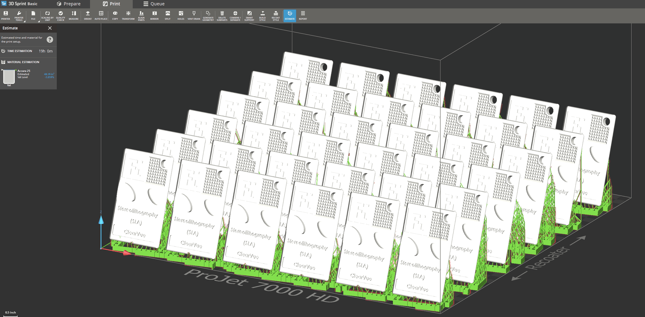645x317 pixels.
Task: Open the Recoat Style tool
Action: point(276,15)
